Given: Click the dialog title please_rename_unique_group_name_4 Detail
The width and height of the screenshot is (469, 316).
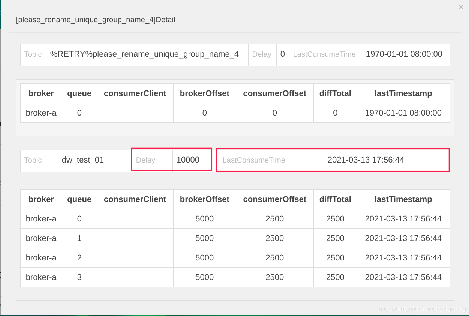Looking at the screenshot, I should coord(96,20).
